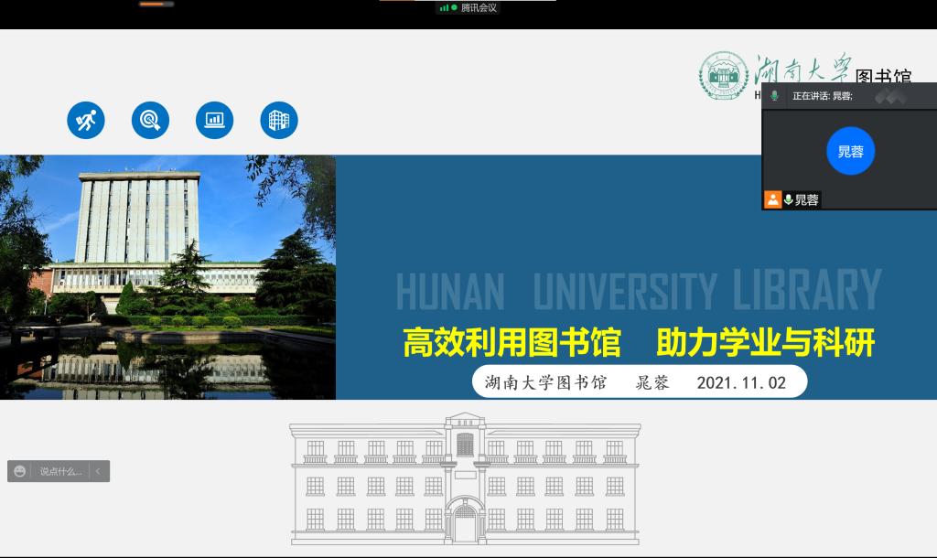Click the 晃蓉 blue avatar circle
Image resolution: width=937 pixels, height=558 pixels.
pyautogui.click(x=850, y=151)
